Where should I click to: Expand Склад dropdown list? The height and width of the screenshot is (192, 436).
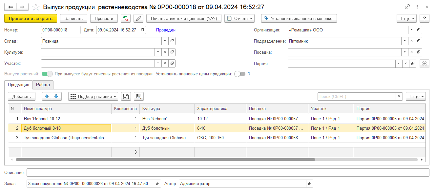pyautogui.click(x=165, y=41)
